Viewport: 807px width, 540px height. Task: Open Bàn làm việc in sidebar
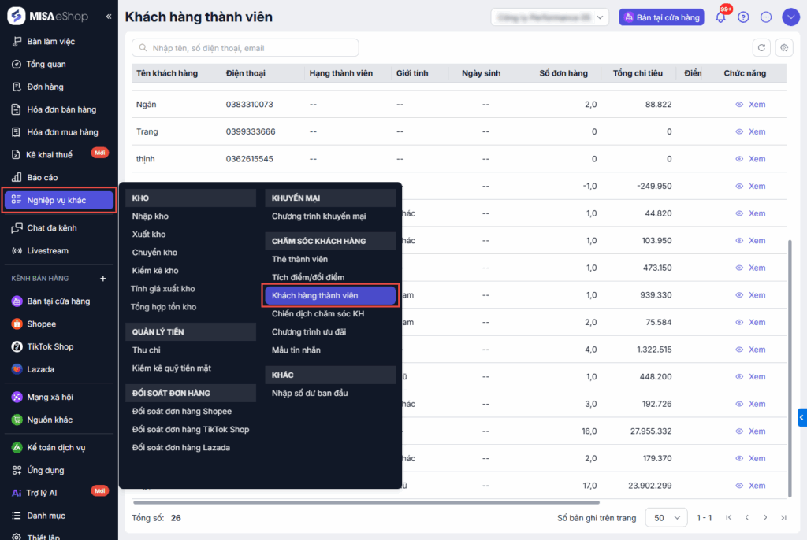coord(50,41)
